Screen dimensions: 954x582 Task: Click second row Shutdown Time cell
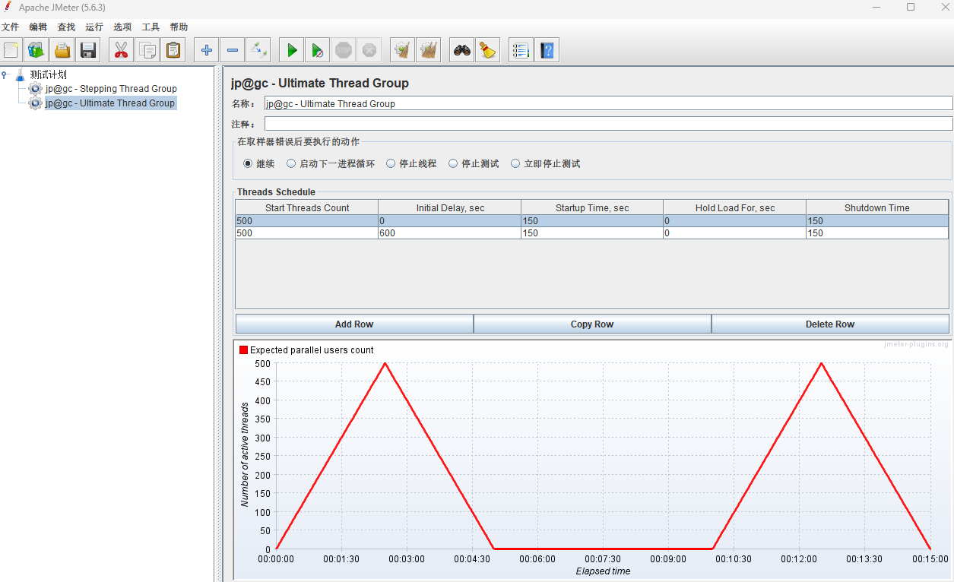tap(877, 233)
